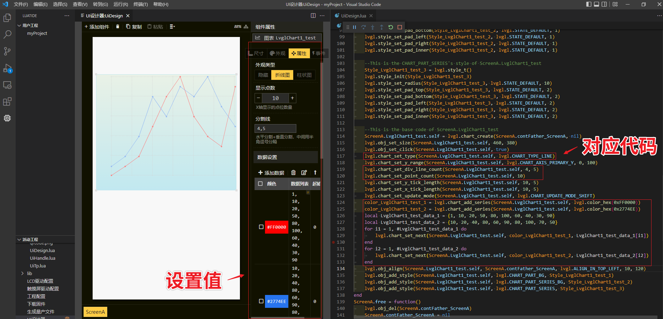This screenshot has height=319, width=663.
Task: Check the blue #2774EE series checkbox
Action: pyautogui.click(x=261, y=301)
